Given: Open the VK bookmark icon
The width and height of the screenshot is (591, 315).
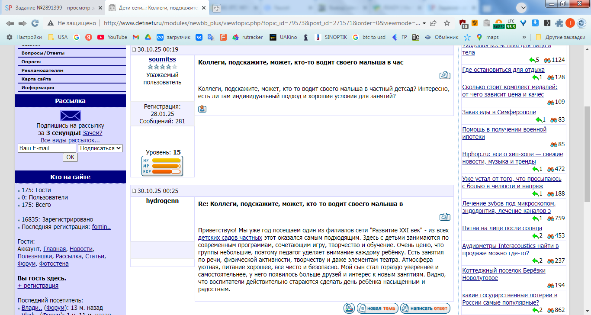Looking at the screenshot, I should 199,37.
